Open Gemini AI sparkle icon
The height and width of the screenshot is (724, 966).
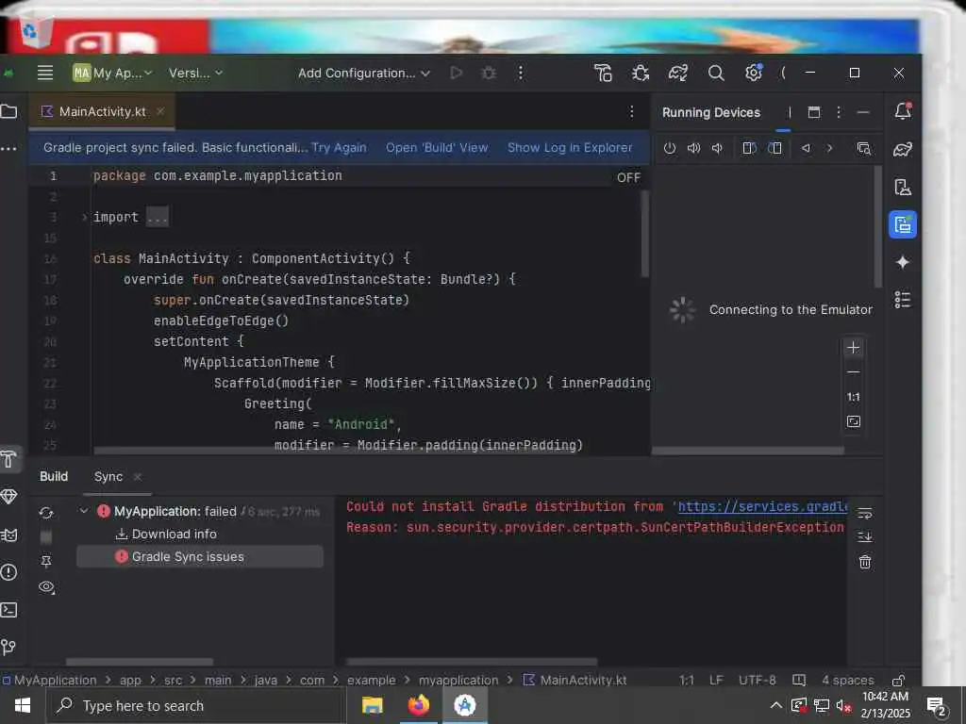click(903, 262)
